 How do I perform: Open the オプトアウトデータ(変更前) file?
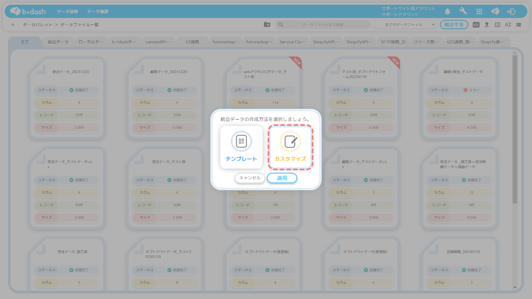[x=361, y=264]
